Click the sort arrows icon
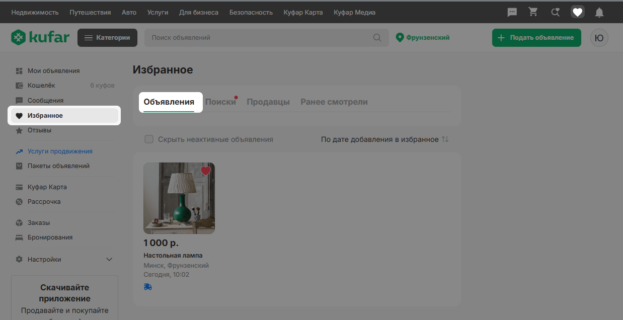623x320 pixels. 445,139
